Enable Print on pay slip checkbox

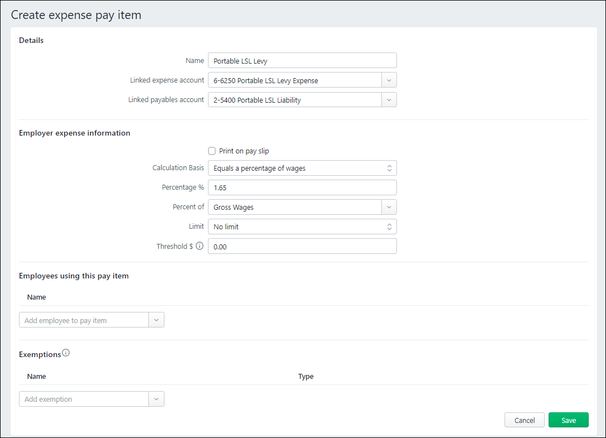(212, 151)
